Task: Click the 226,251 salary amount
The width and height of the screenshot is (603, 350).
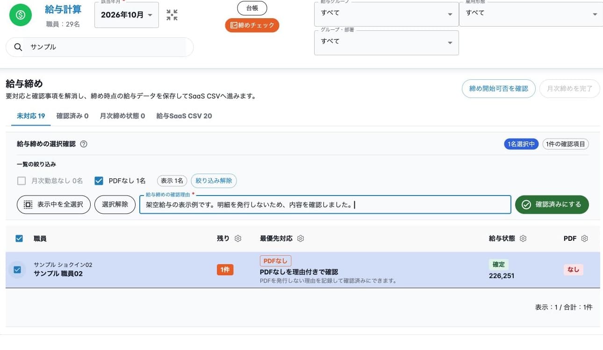Action: [x=502, y=276]
